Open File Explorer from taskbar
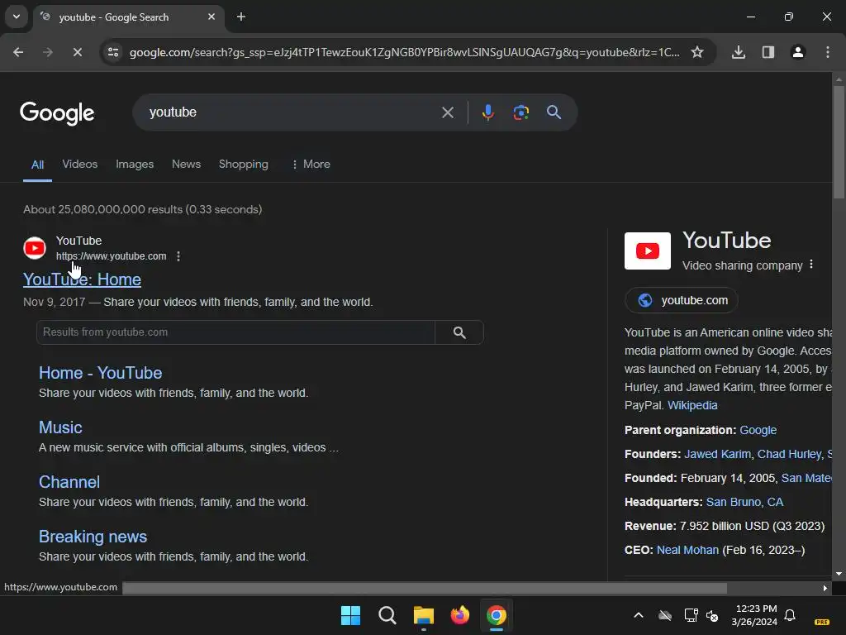Image resolution: width=846 pixels, height=635 pixels. point(424,615)
